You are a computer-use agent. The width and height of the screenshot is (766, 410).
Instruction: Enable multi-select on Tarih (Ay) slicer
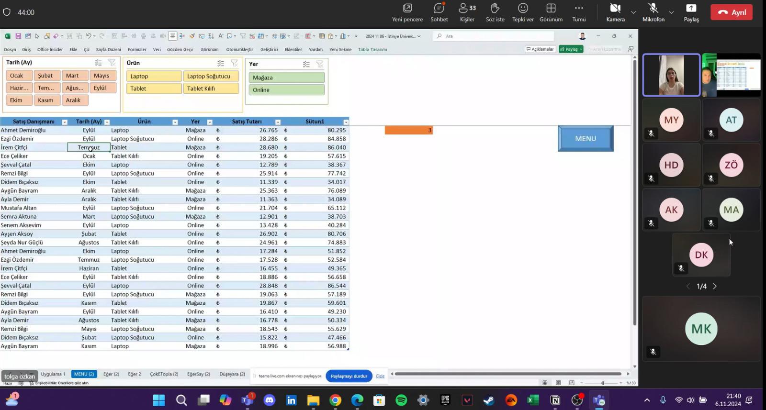click(98, 63)
